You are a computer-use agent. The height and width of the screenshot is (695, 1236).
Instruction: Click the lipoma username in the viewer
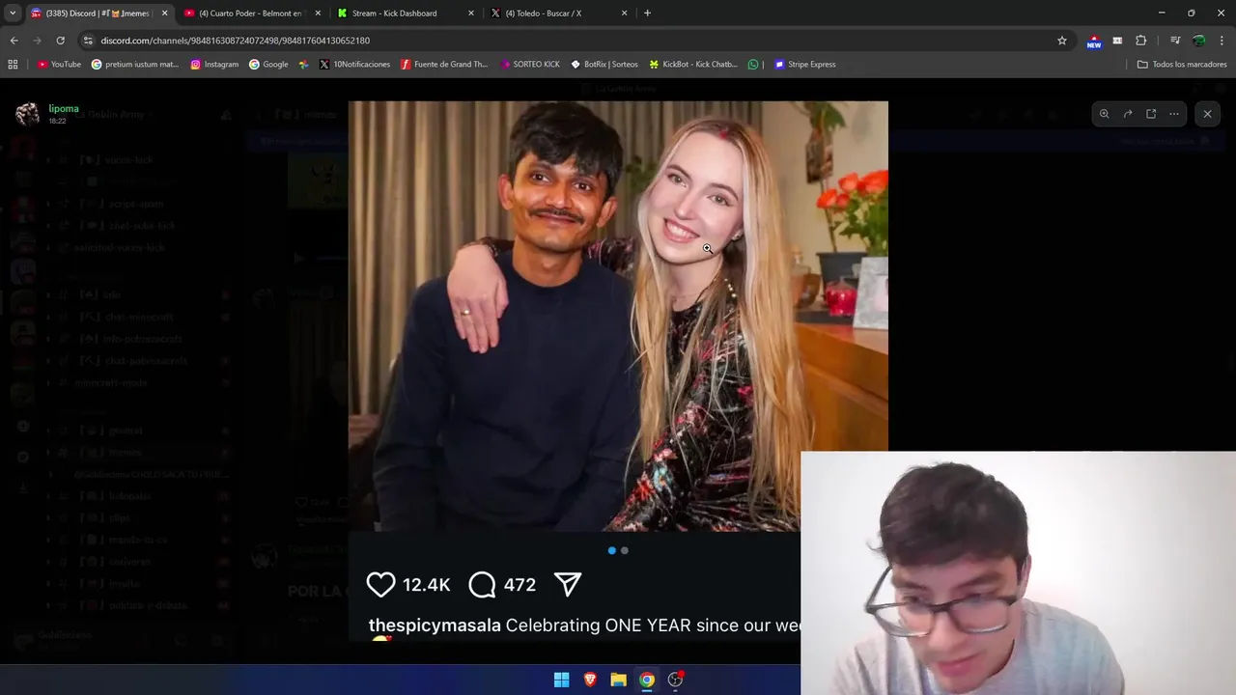(64, 108)
